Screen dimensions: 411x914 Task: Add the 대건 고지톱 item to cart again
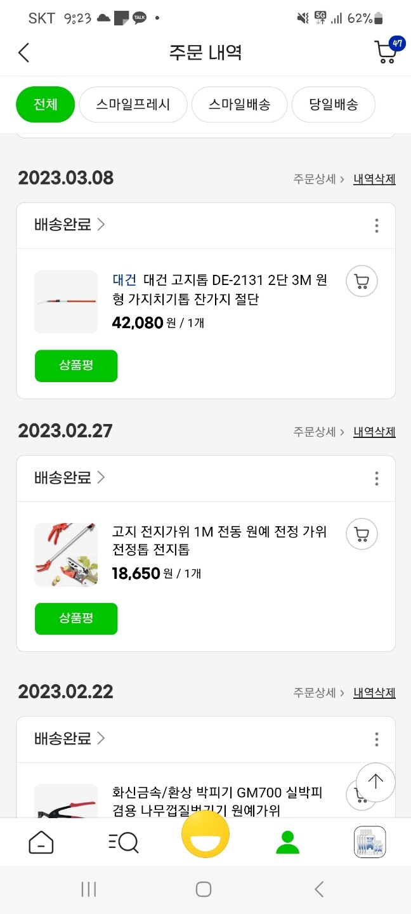[361, 281]
